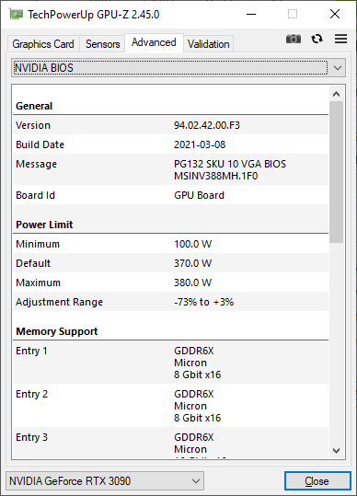Viewport: 357px width, 496px height.
Task: Click the minimum power value 100.0 W
Action: click(192, 244)
